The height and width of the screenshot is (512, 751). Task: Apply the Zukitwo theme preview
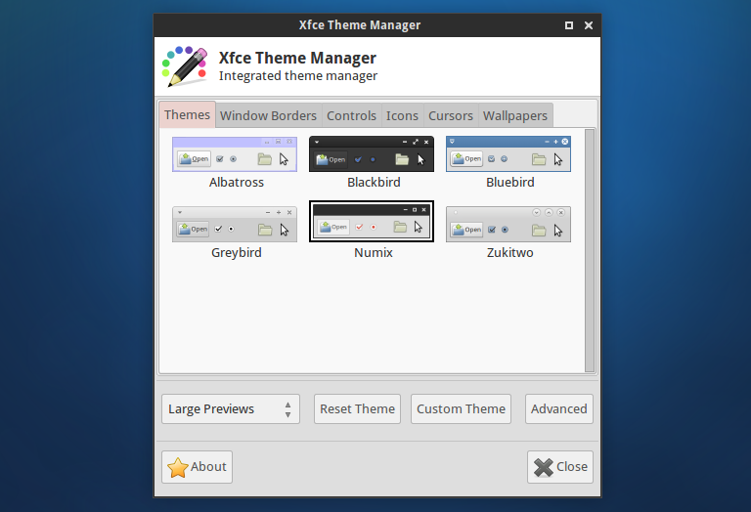pyautogui.click(x=508, y=224)
